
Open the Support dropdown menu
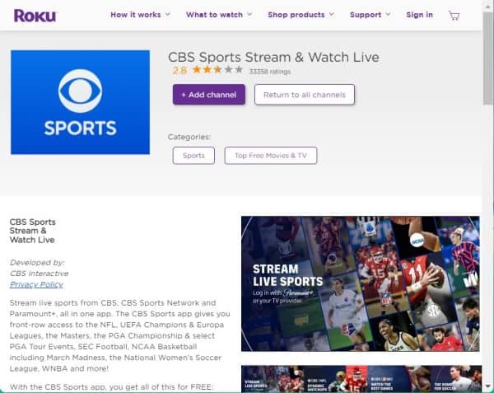click(x=370, y=15)
